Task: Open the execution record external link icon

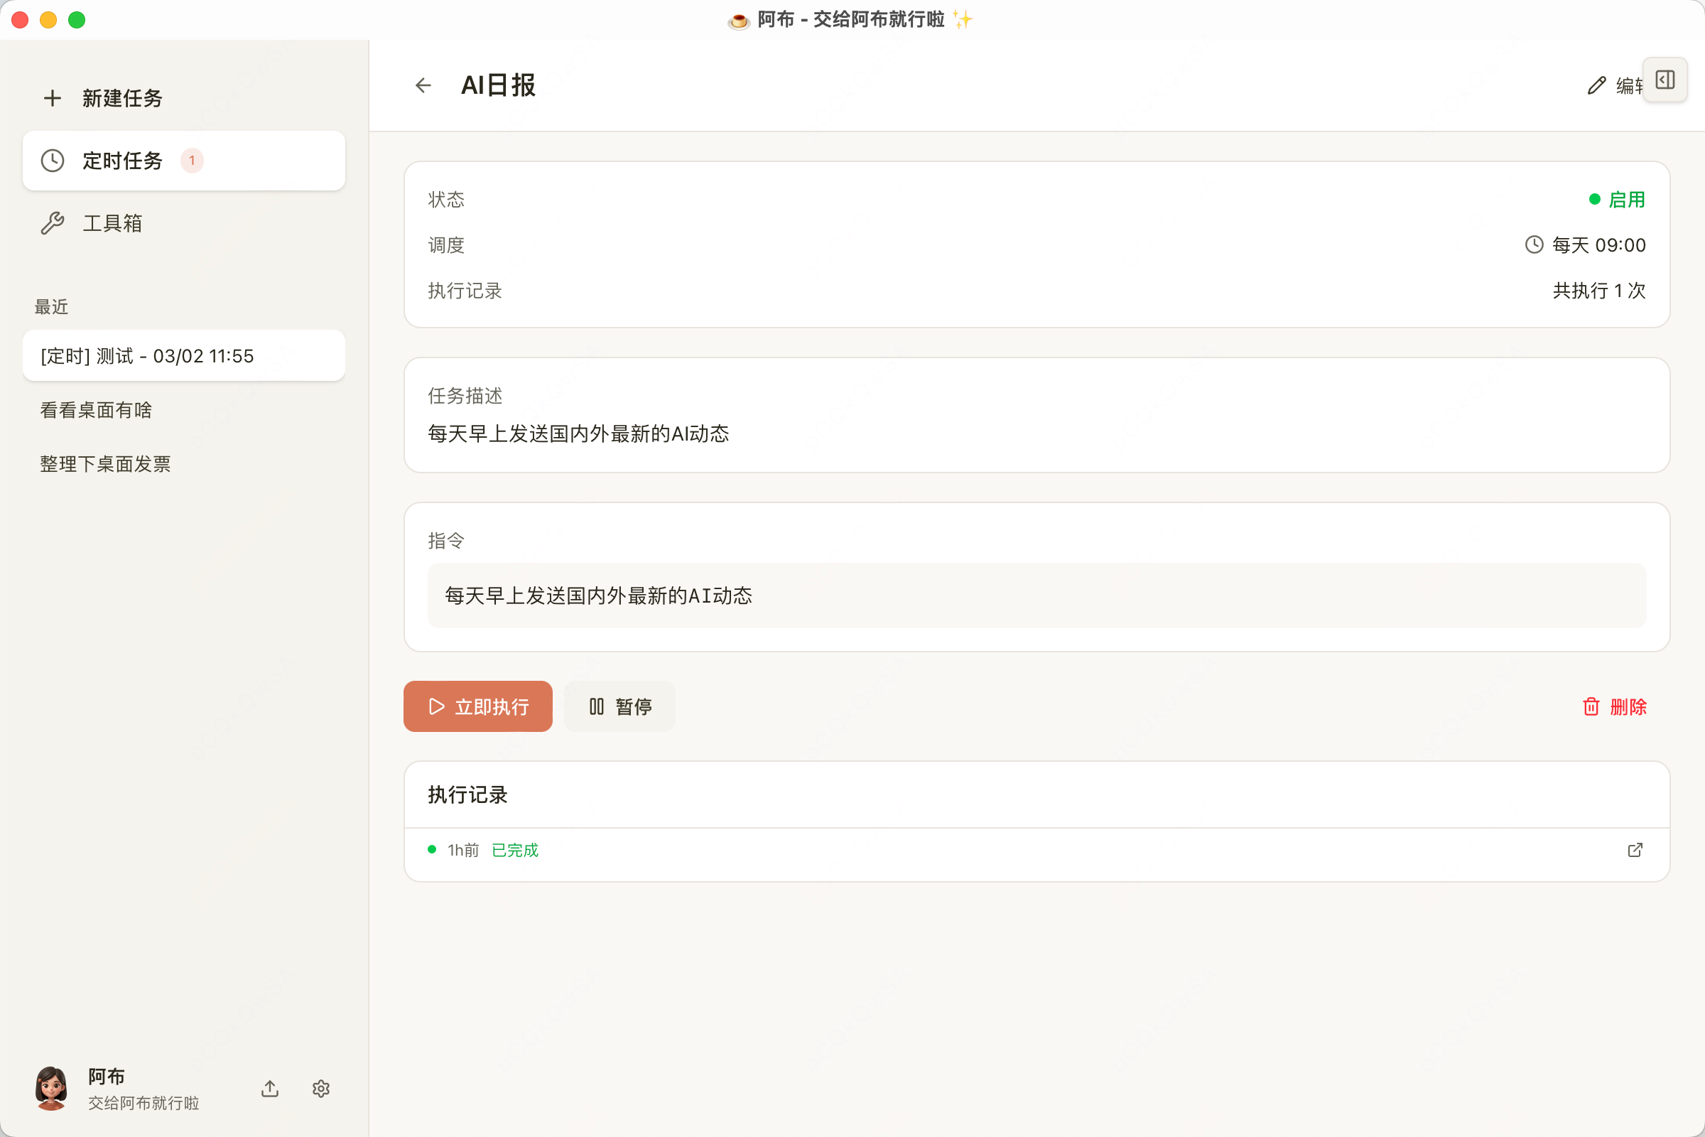Action: coord(1635,850)
